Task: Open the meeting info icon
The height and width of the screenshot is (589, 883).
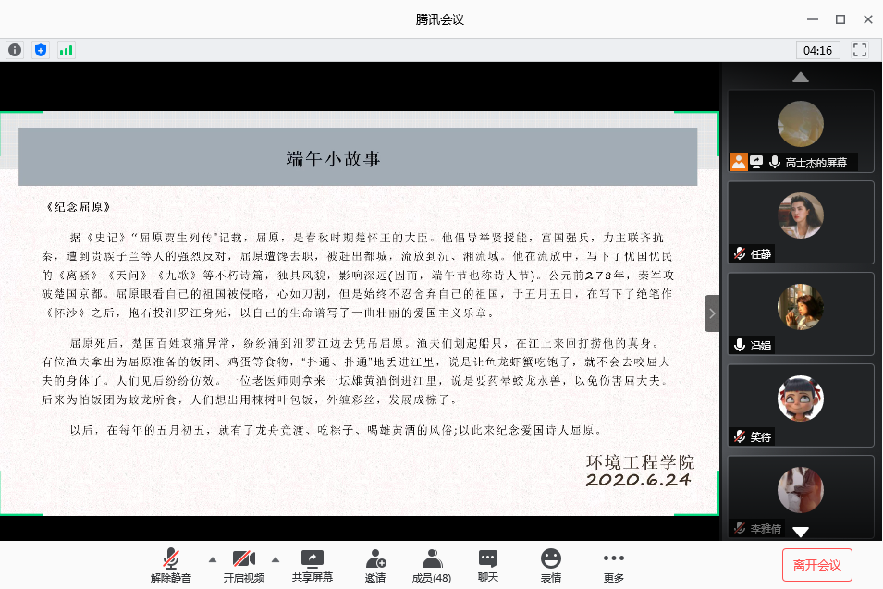Action: point(15,50)
